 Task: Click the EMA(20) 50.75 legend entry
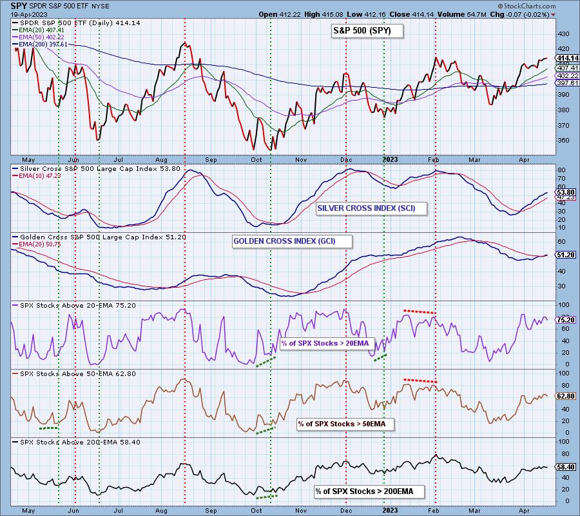click(x=37, y=244)
